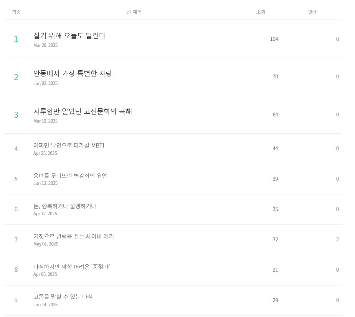
Task: Sort by the '조회' column header
Action: tap(261, 12)
